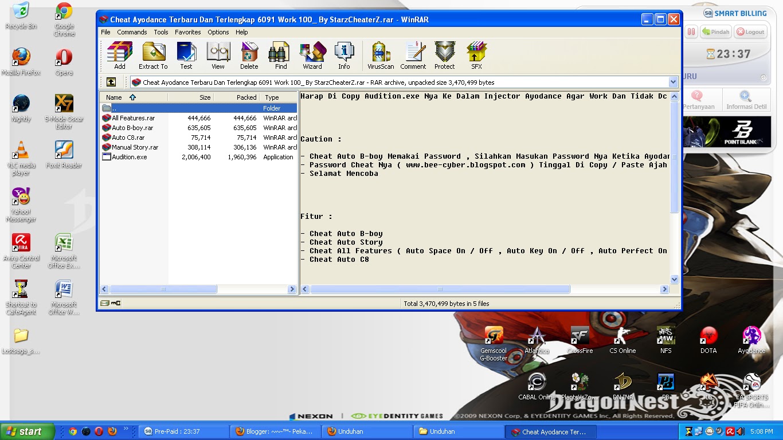This screenshot has height=440, width=783.
Task: Click the Extract To toolbar icon
Action: 153,56
